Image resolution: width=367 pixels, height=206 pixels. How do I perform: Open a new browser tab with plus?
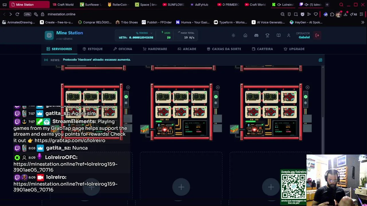click(x=327, y=5)
